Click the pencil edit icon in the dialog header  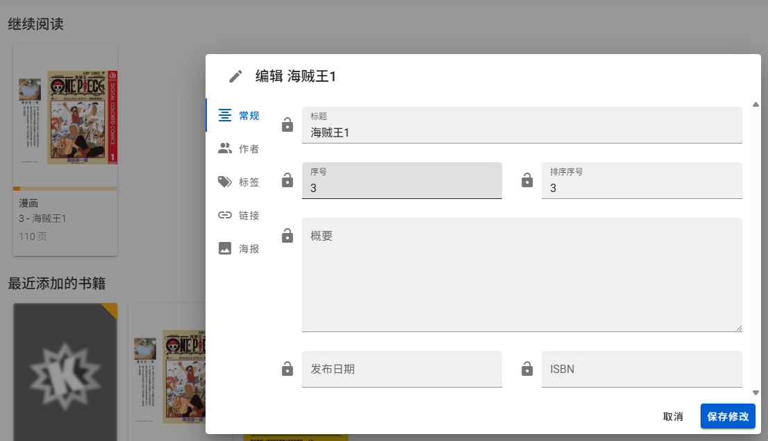pos(235,76)
